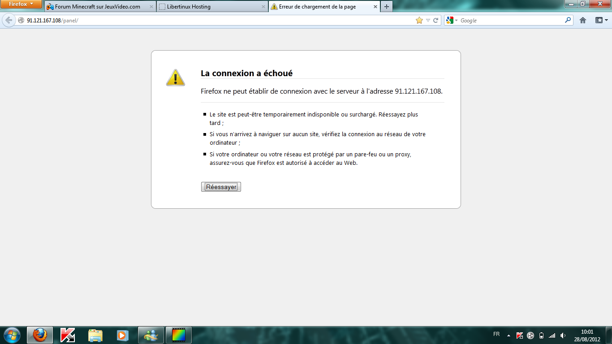This screenshot has width=612, height=344.
Task: Click the yellow warning triangle on the error page
Action: point(176,77)
